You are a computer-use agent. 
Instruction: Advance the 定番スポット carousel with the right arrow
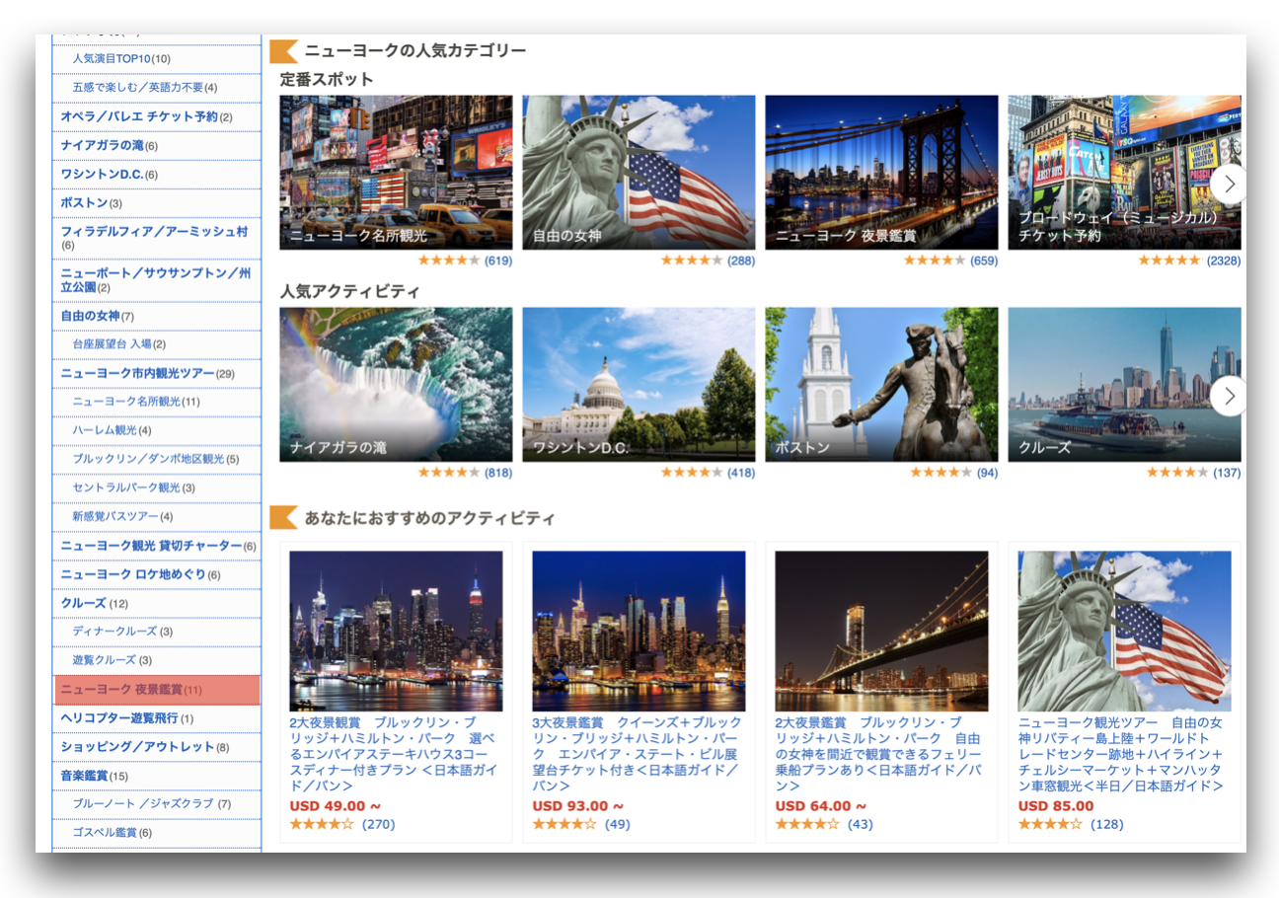point(1229,184)
